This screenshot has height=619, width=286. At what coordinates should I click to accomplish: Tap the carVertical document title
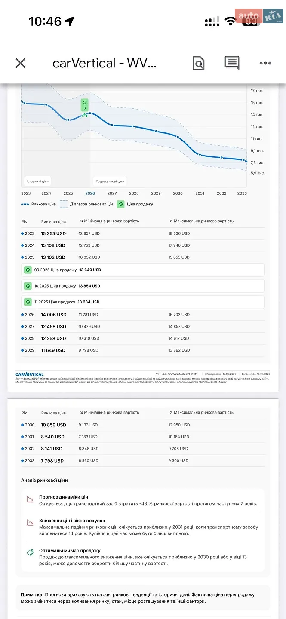click(x=105, y=64)
